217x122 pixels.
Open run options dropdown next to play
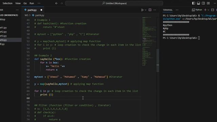[x=145, y=10]
